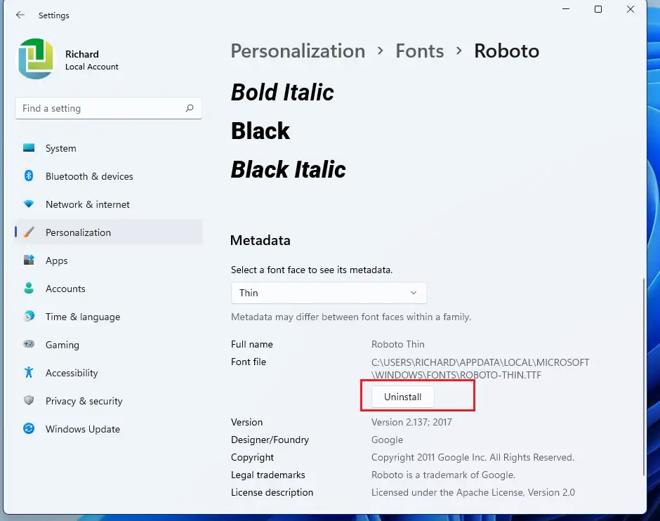Close the Settings window
This screenshot has height=521, width=660.
click(x=630, y=9)
